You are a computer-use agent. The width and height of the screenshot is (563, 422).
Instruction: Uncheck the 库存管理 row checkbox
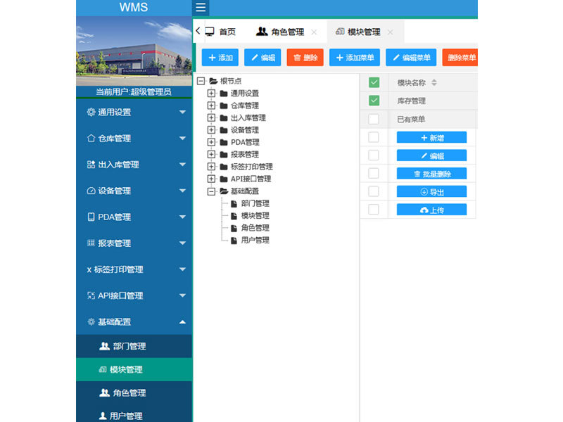tap(374, 101)
